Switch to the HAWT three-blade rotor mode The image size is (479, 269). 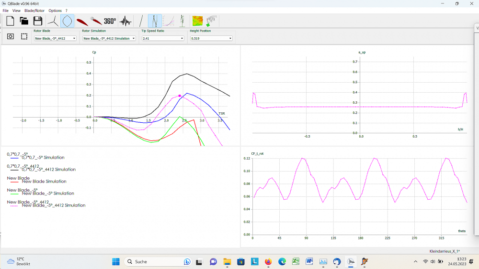53,21
